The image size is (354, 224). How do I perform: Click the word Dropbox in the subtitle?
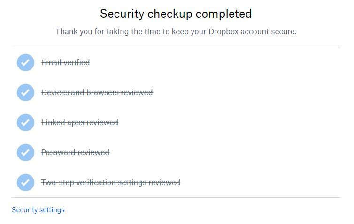223,31
